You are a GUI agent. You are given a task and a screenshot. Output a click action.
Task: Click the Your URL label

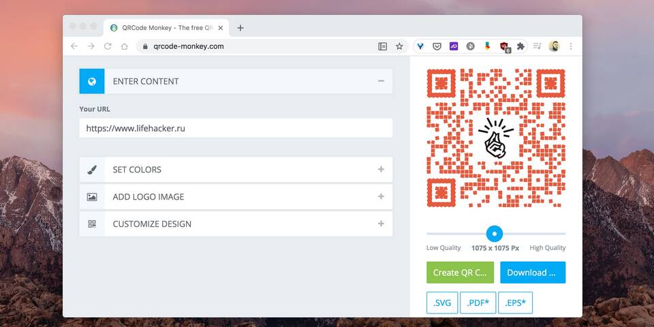(x=95, y=109)
